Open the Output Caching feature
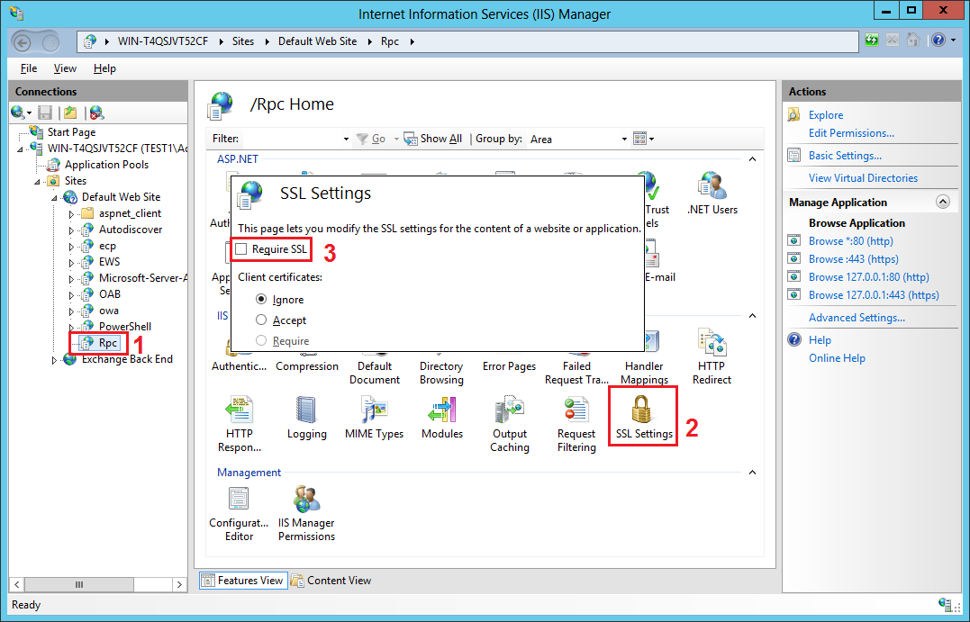 click(510, 424)
